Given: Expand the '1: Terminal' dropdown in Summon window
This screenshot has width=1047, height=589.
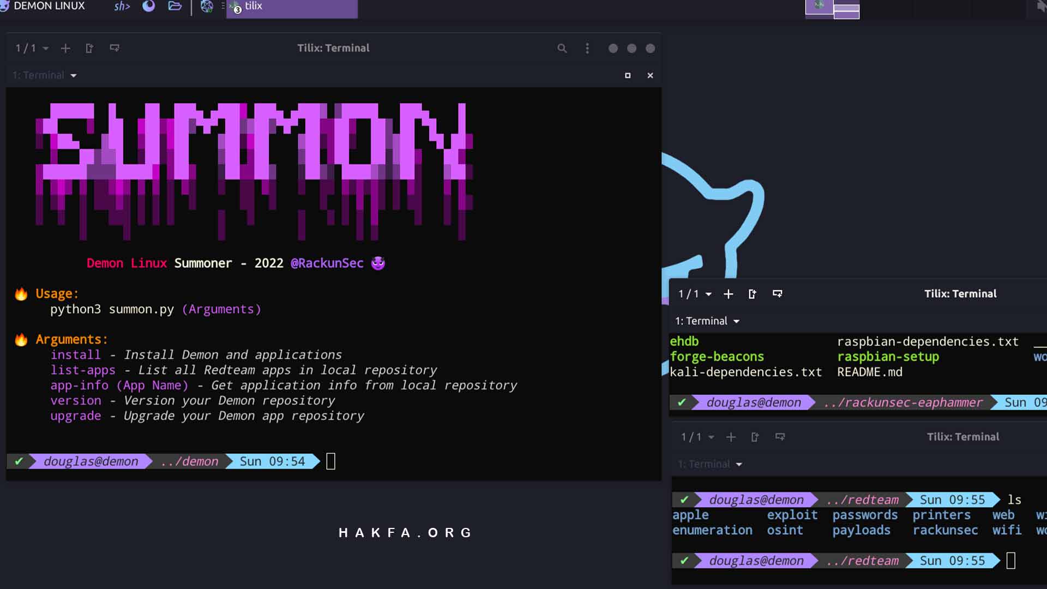Looking at the screenshot, I should [45, 75].
